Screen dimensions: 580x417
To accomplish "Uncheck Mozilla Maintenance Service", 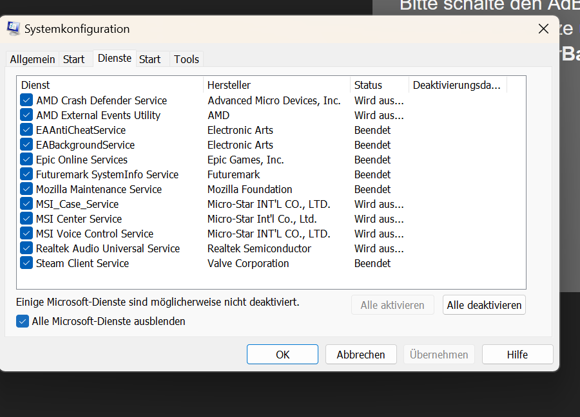I will click(26, 189).
